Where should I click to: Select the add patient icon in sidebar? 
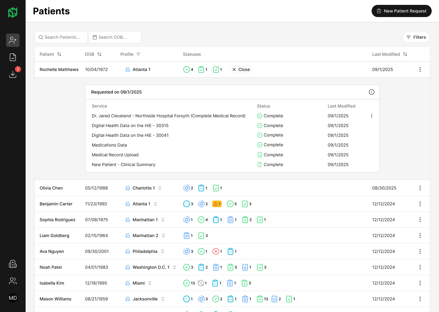click(x=12, y=40)
